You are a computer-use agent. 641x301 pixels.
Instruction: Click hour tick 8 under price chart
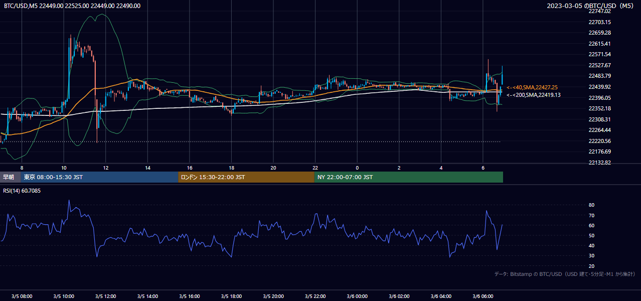click(22, 168)
